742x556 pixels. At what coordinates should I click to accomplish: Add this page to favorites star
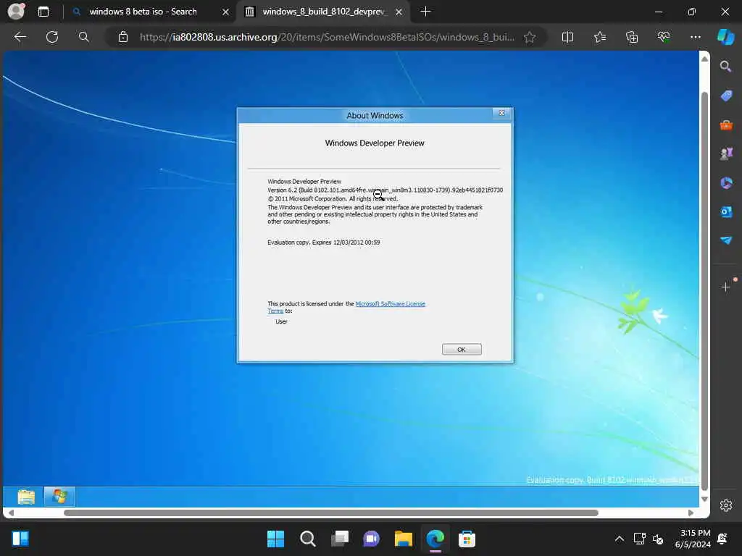530,37
